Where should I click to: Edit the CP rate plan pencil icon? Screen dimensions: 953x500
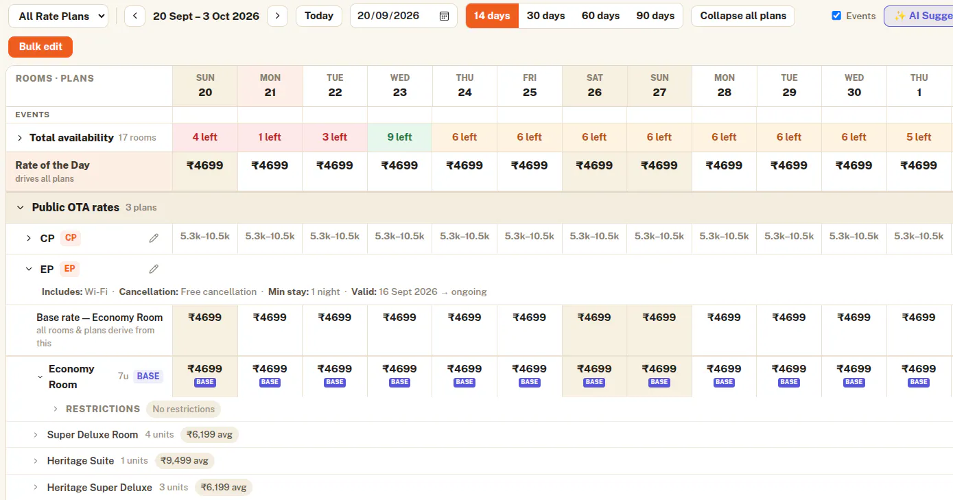pyautogui.click(x=154, y=238)
